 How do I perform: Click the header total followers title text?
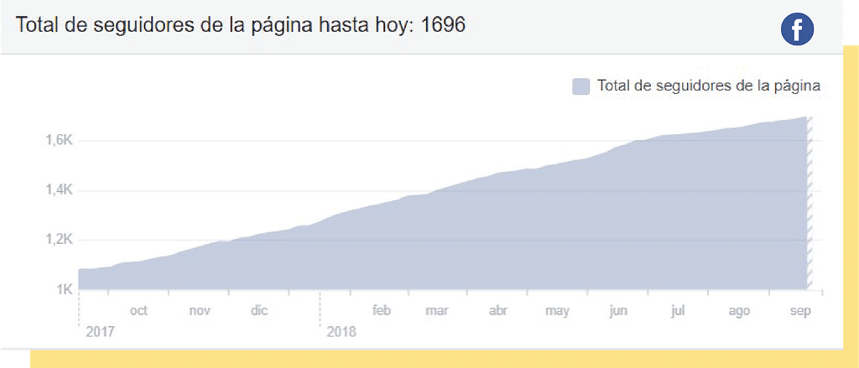point(240,24)
